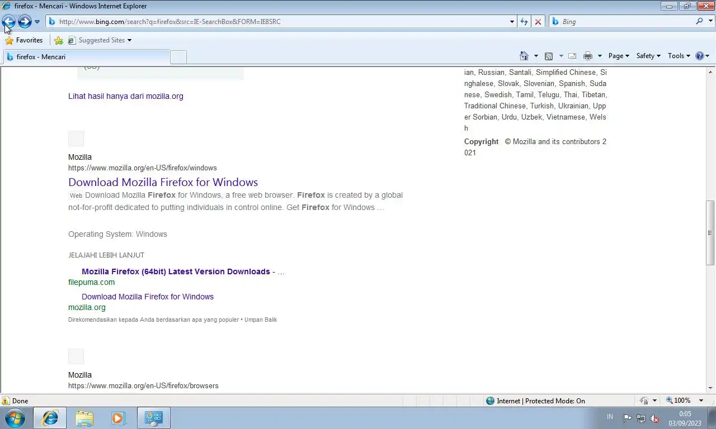Click the https://www.mozilla.org/en-US/firefox/windows URL text
Screen dimensions: 716x429
(143, 168)
